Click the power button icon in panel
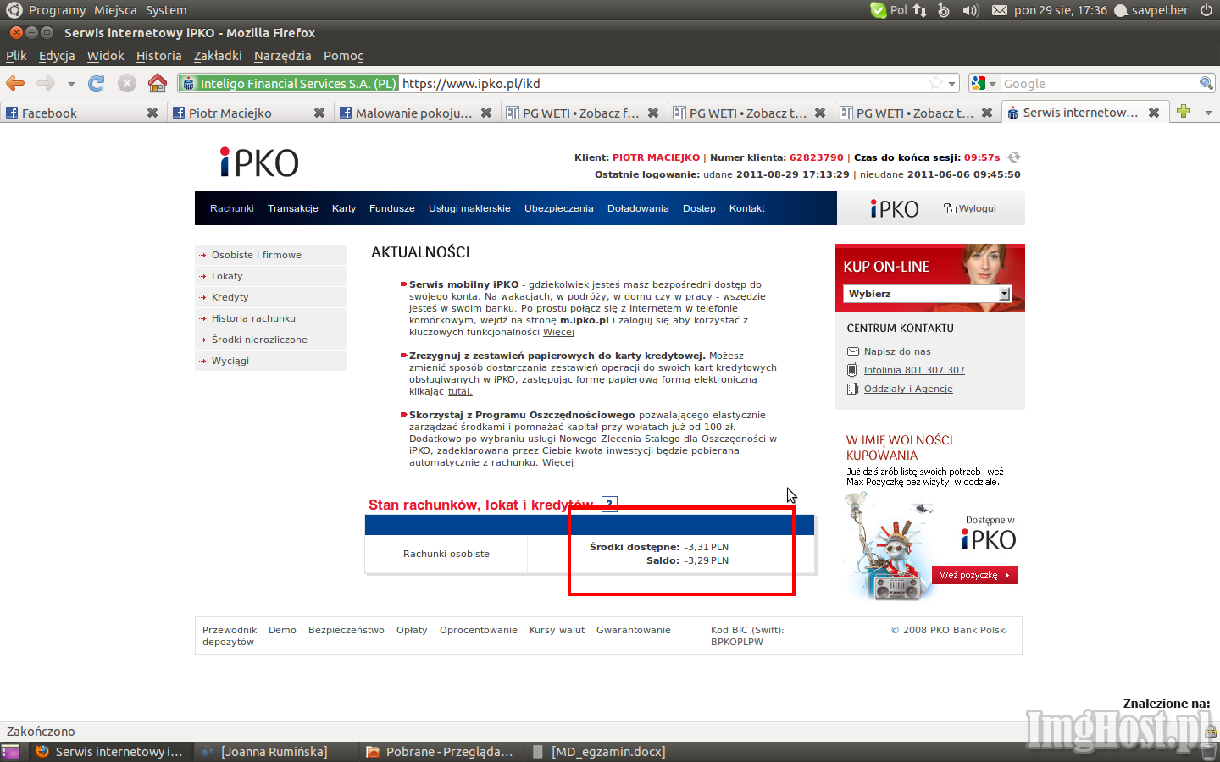This screenshot has width=1220, height=762. [1206, 10]
